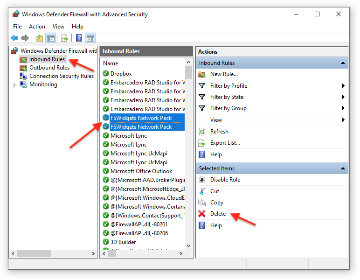Toggle Show/Hide Action Pane toolbar icon
This screenshot has width=360, height=280.
tap(90, 38)
